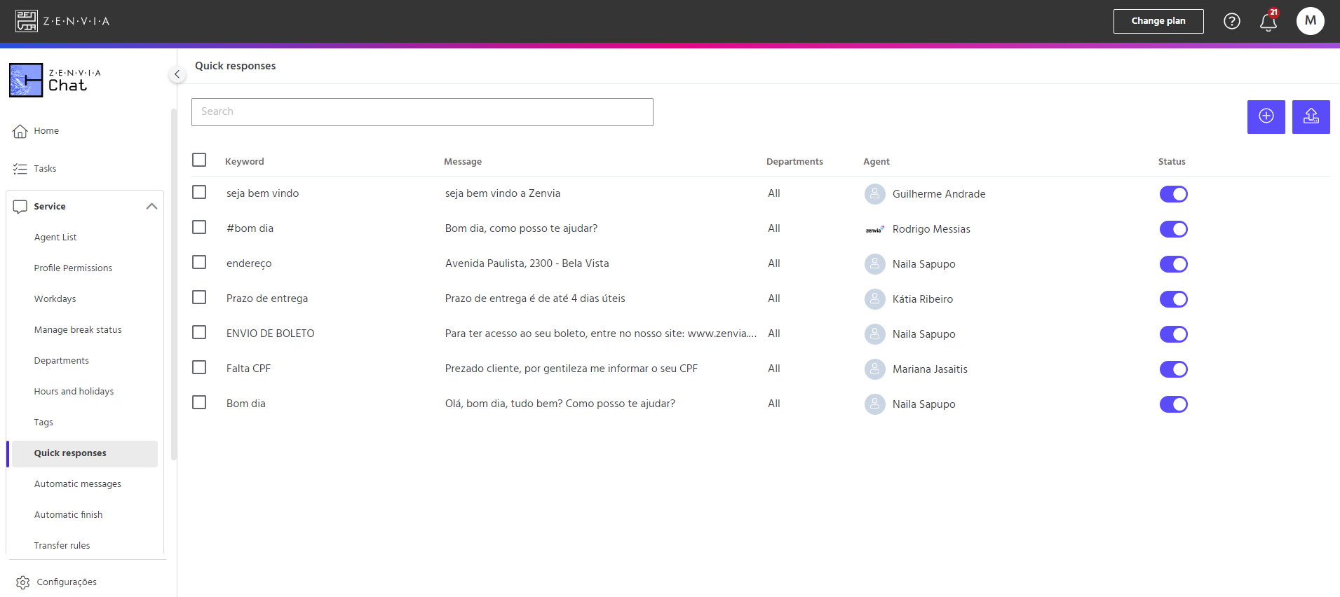
Task: Click the Home house icon in sidebar
Action: [20, 131]
